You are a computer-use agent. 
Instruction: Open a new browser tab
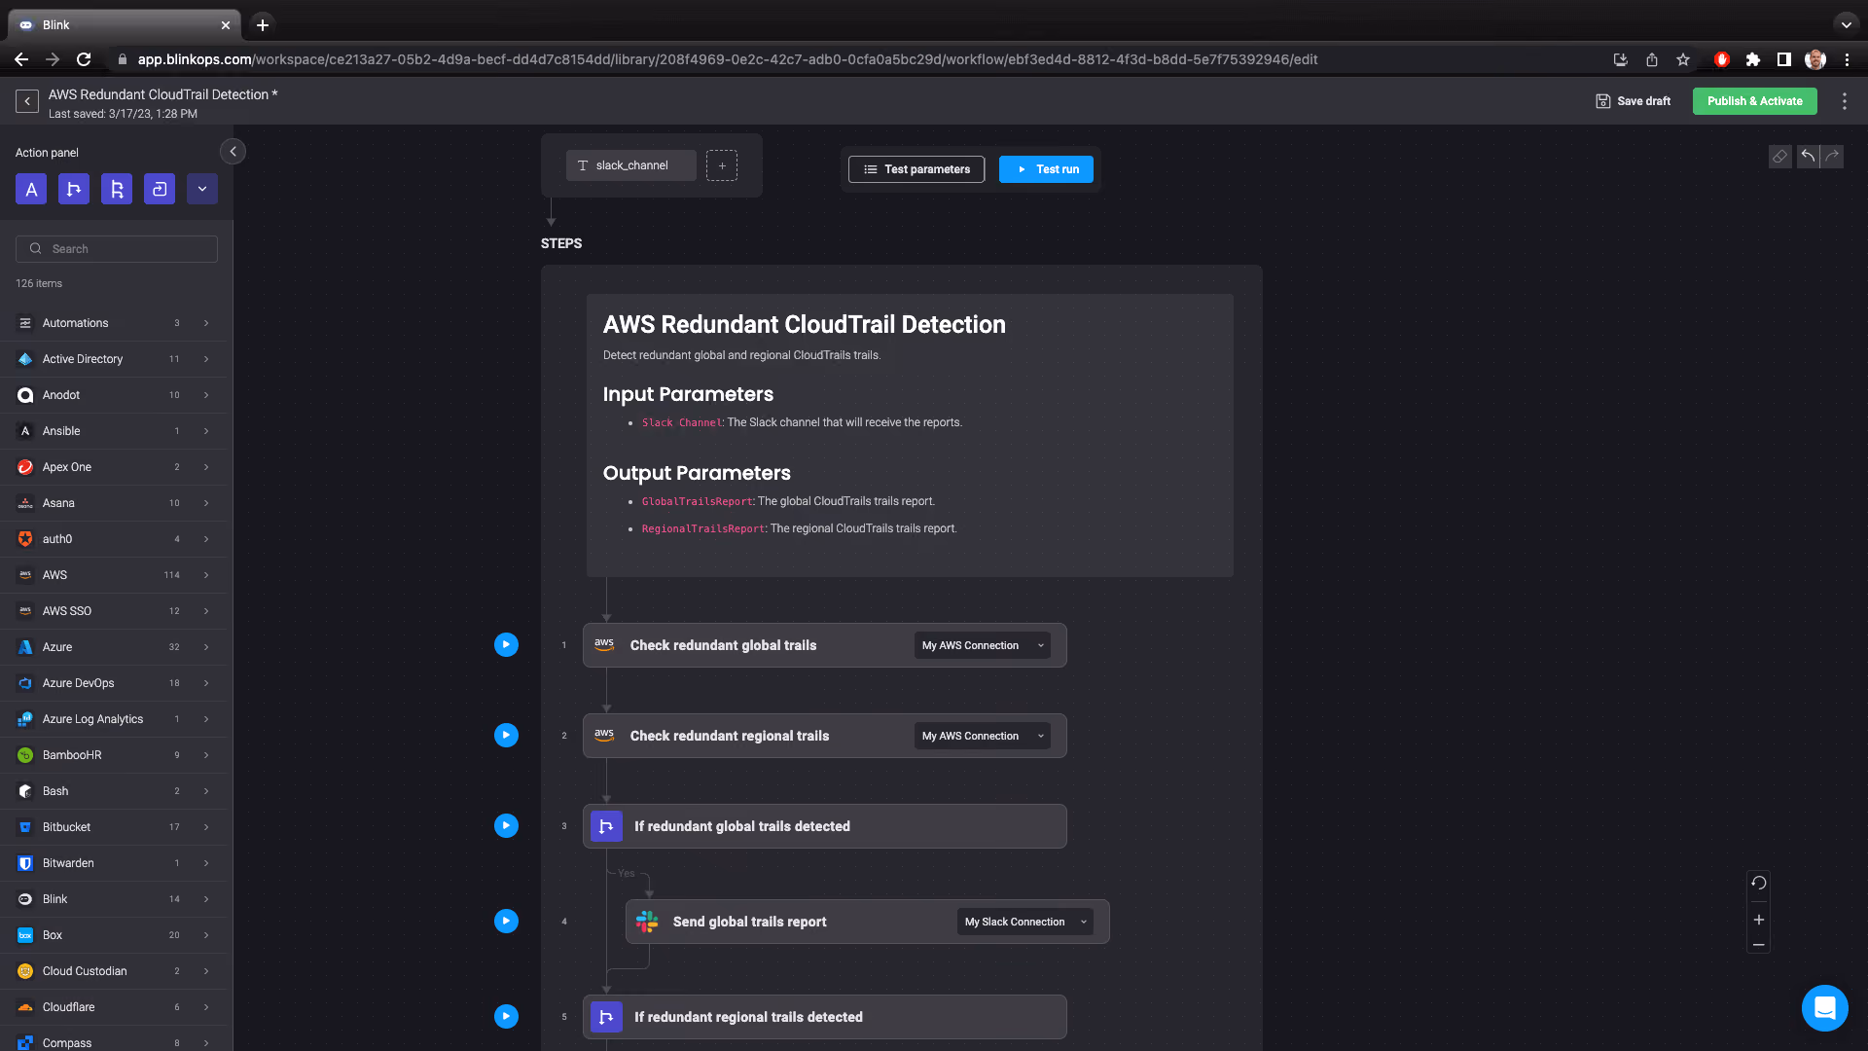(x=263, y=25)
